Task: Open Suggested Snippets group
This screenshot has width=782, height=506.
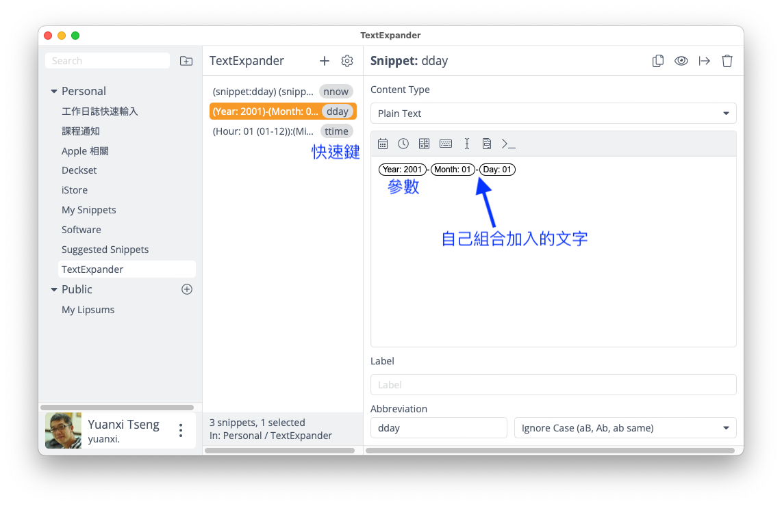Action: click(105, 250)
